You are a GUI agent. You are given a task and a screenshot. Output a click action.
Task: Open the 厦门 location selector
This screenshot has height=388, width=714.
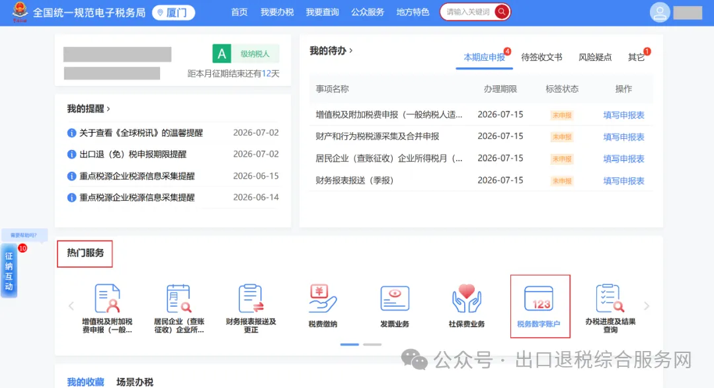[173, 13]
